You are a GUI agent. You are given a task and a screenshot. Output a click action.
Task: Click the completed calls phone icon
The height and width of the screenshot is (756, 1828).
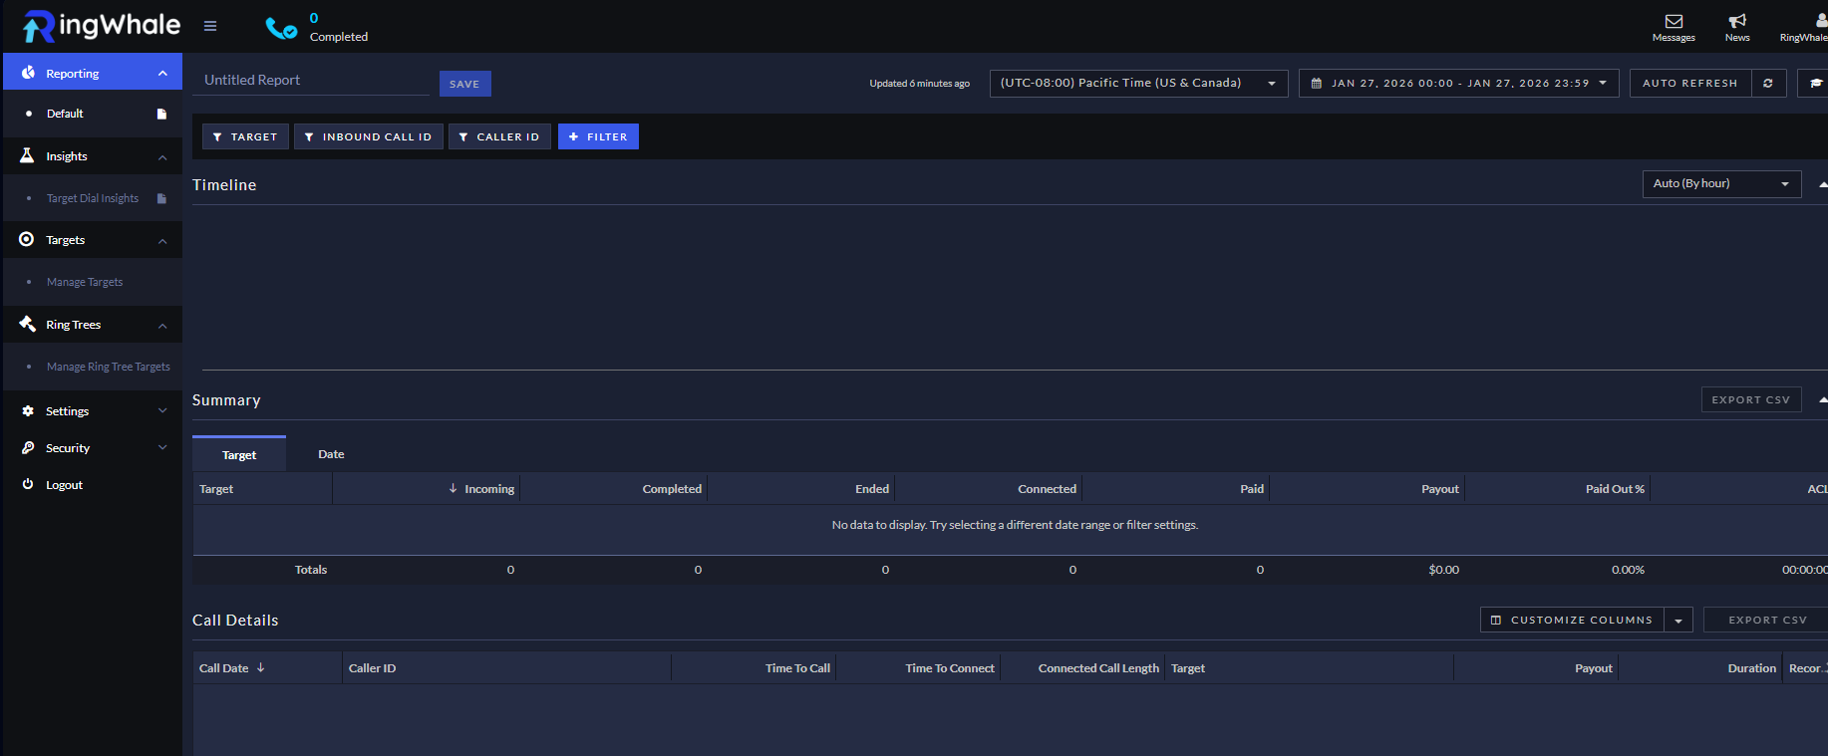[x=280, y=29]
